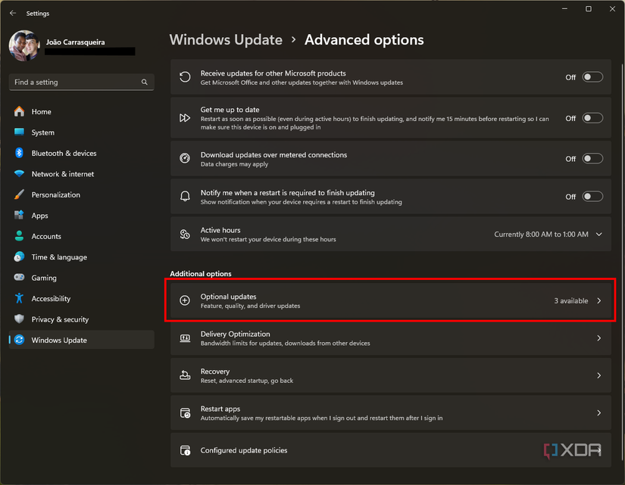
Task: Toggle Receive updates for other Microsoft products
Action: [592, 77]
